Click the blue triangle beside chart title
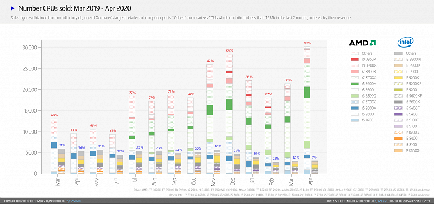Screen dimensions: 434x204 (12, 8)
